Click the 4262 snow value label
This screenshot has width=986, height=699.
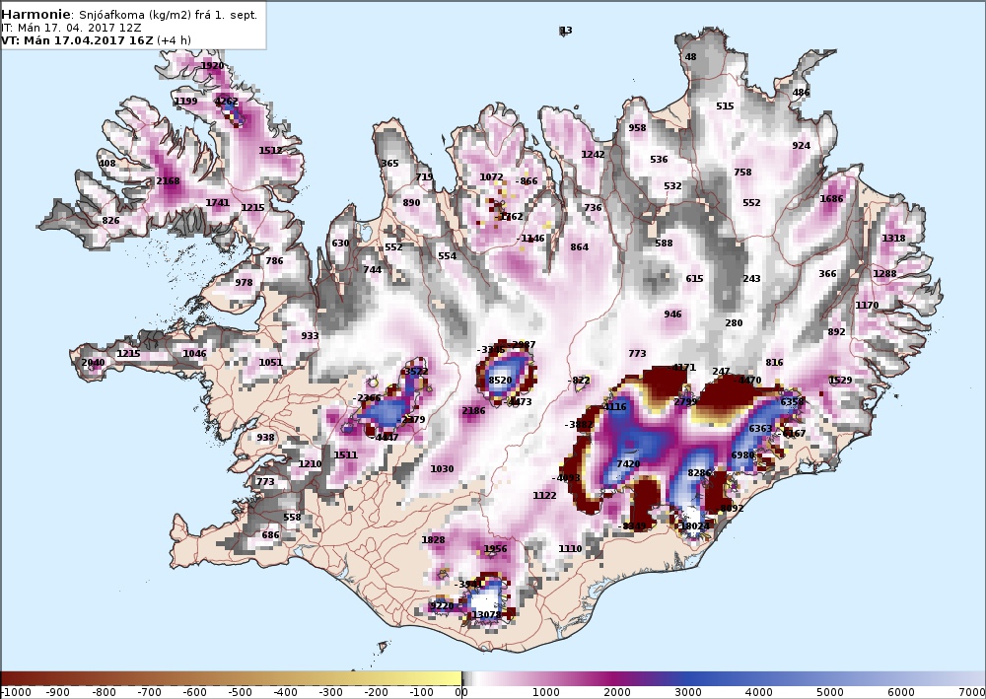pyautogui.click(x=227, y=101)
